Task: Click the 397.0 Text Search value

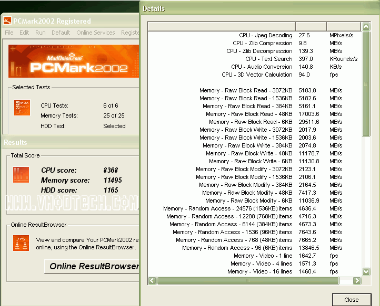Action: (x=306, y=59)
